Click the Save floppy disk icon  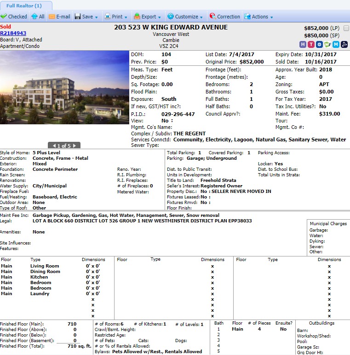(x=78, y=16)
